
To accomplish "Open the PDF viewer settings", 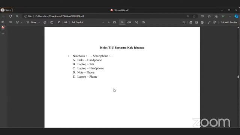I will pyautogui.click(x=215, y=22).
